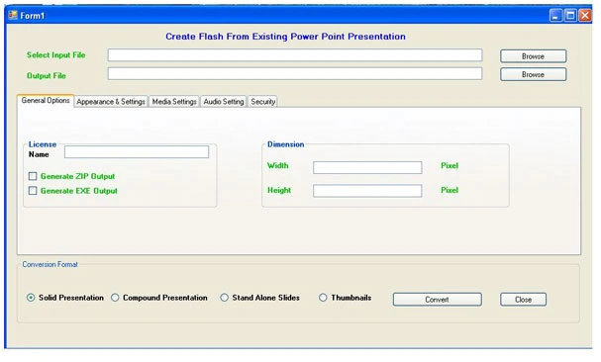Select Compound Presentation radio button
This screenshot has height=362, width=601.
pos(115,298)
